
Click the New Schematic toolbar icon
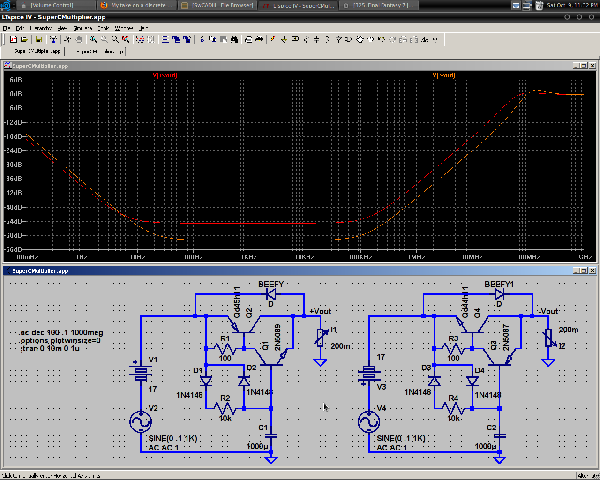[14, 39]
